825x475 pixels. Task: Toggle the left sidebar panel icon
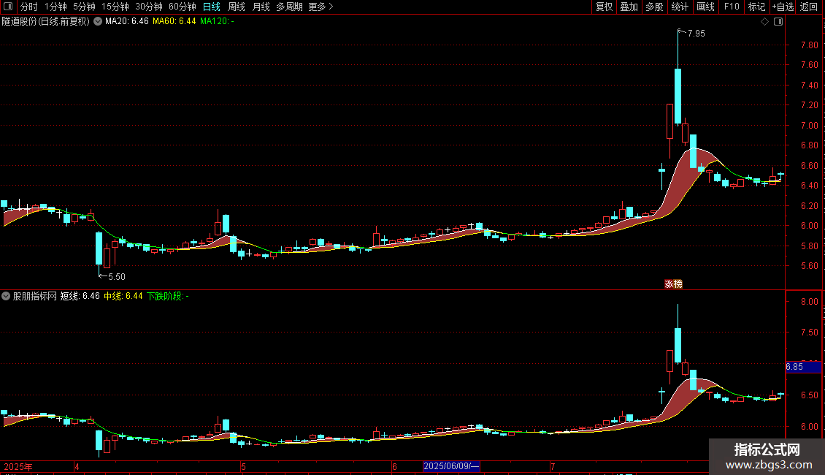(x=8, y=7)
